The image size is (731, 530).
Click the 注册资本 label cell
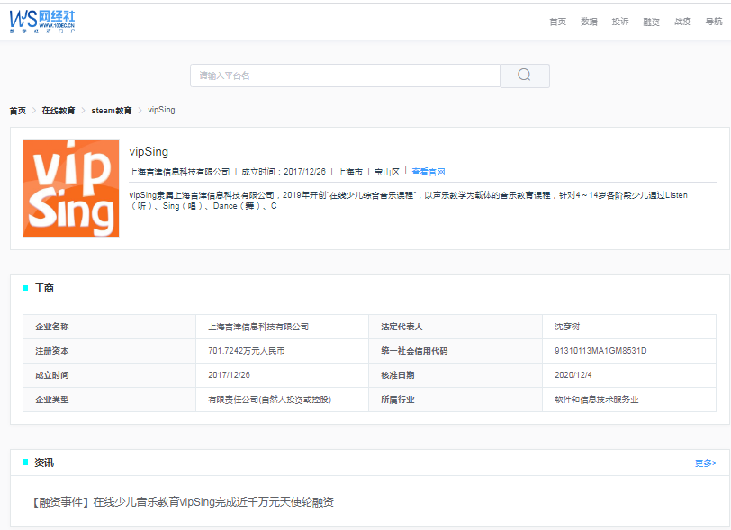pos(109,351)
